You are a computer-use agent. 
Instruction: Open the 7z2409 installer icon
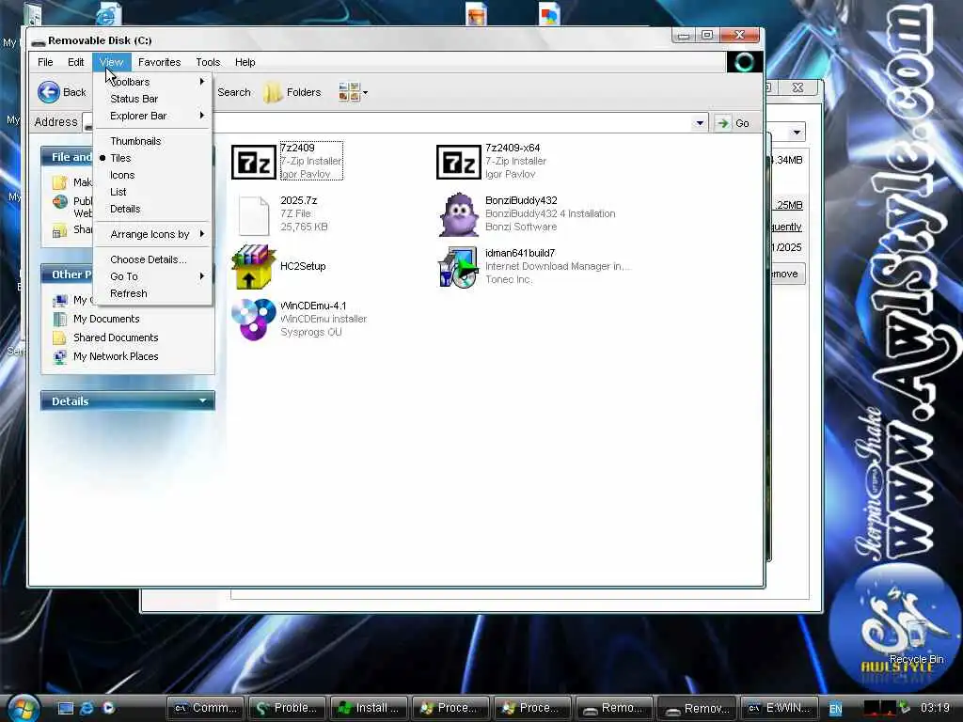click(x=253, y=162)
